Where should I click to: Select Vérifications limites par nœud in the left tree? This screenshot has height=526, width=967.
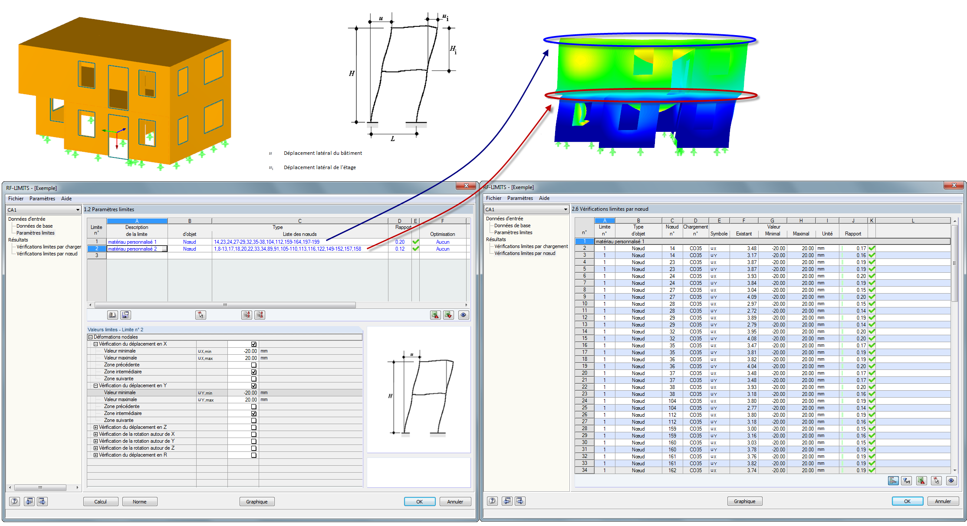47,254
